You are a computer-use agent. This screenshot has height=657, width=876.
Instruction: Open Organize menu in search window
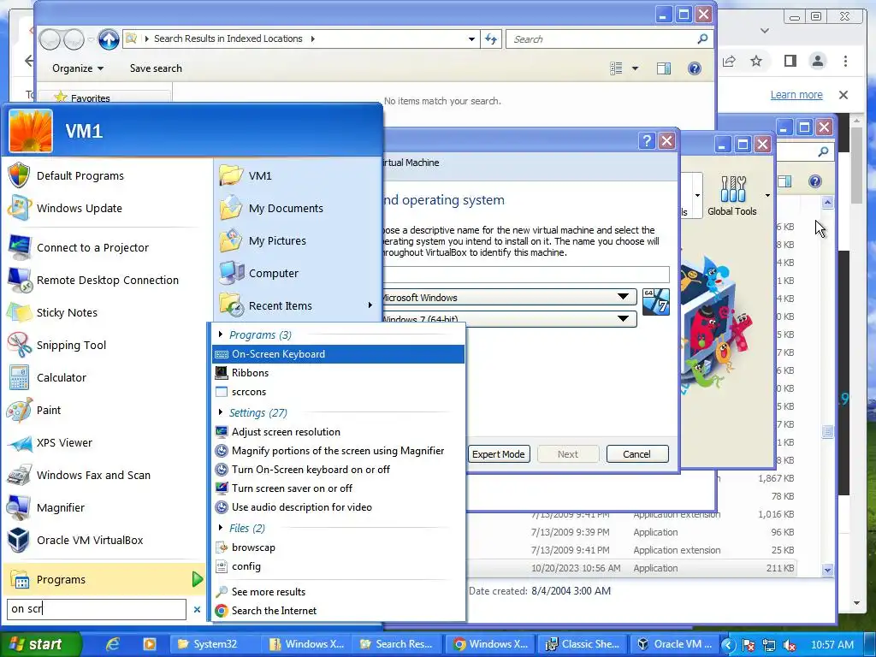pos(78,68)
